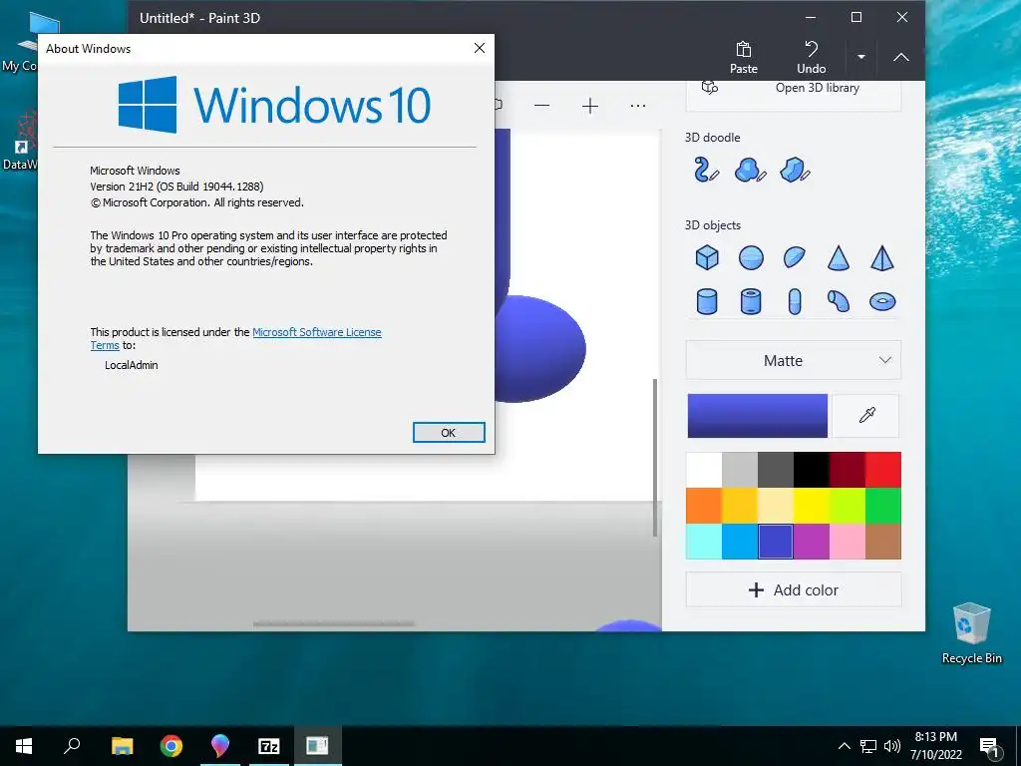Click Paste in Paint 3D toolbar

pyautogui.click(x=744, y=57)
